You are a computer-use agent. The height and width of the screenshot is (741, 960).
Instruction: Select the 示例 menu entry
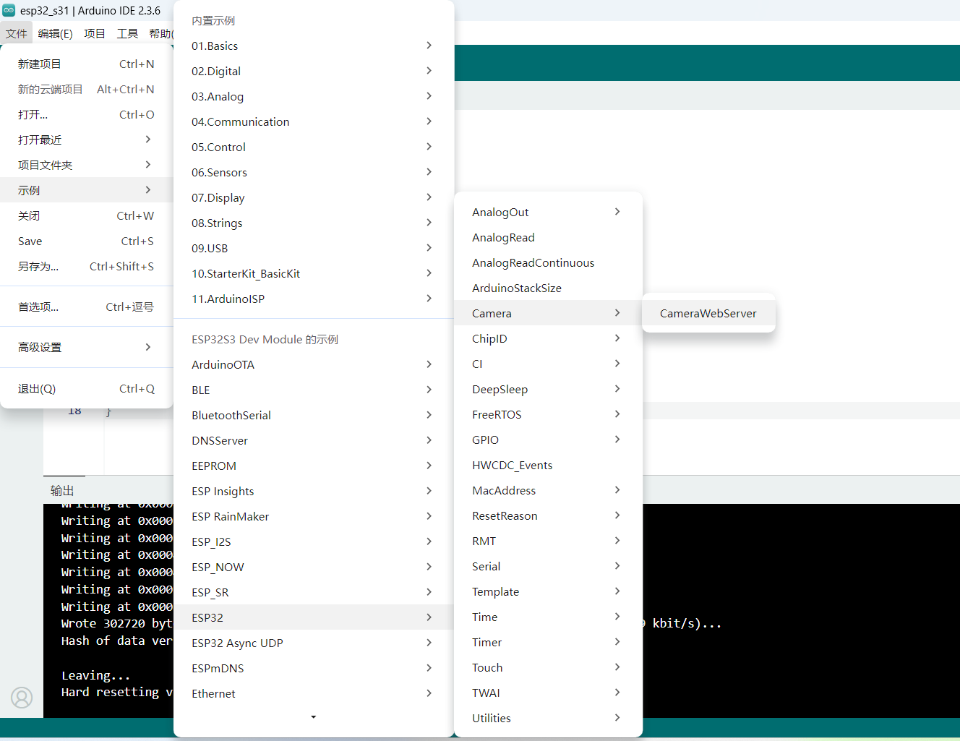87,190
